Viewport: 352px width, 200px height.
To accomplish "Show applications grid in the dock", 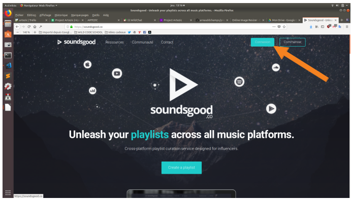I will [8, 192].
